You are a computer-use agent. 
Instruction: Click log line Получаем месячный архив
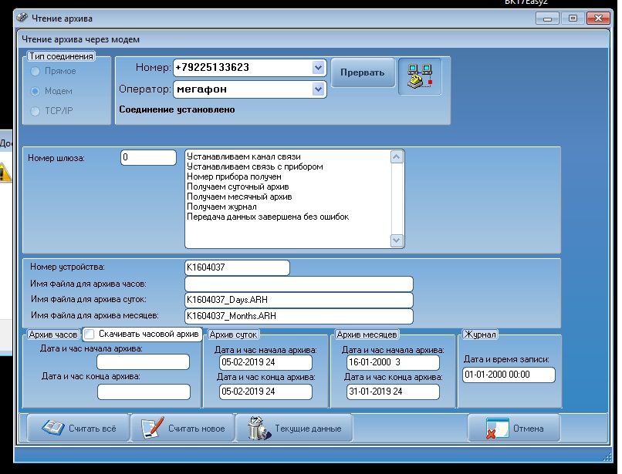coord(239,197)
